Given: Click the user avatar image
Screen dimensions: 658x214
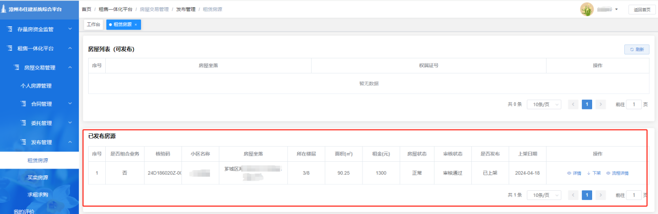Looking at the screenshot, I should pos(586,9).
